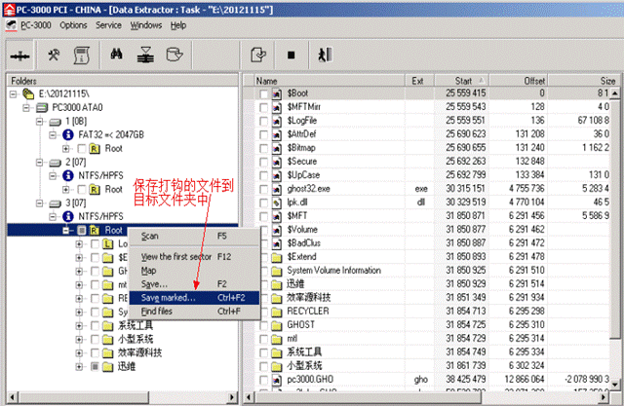
Task: Sort by the Offset column header
Action: coord(518,81)
